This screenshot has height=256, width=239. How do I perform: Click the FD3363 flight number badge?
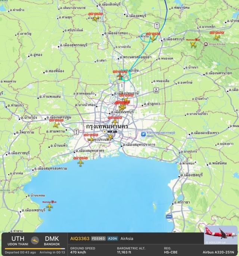coord(98,238)
